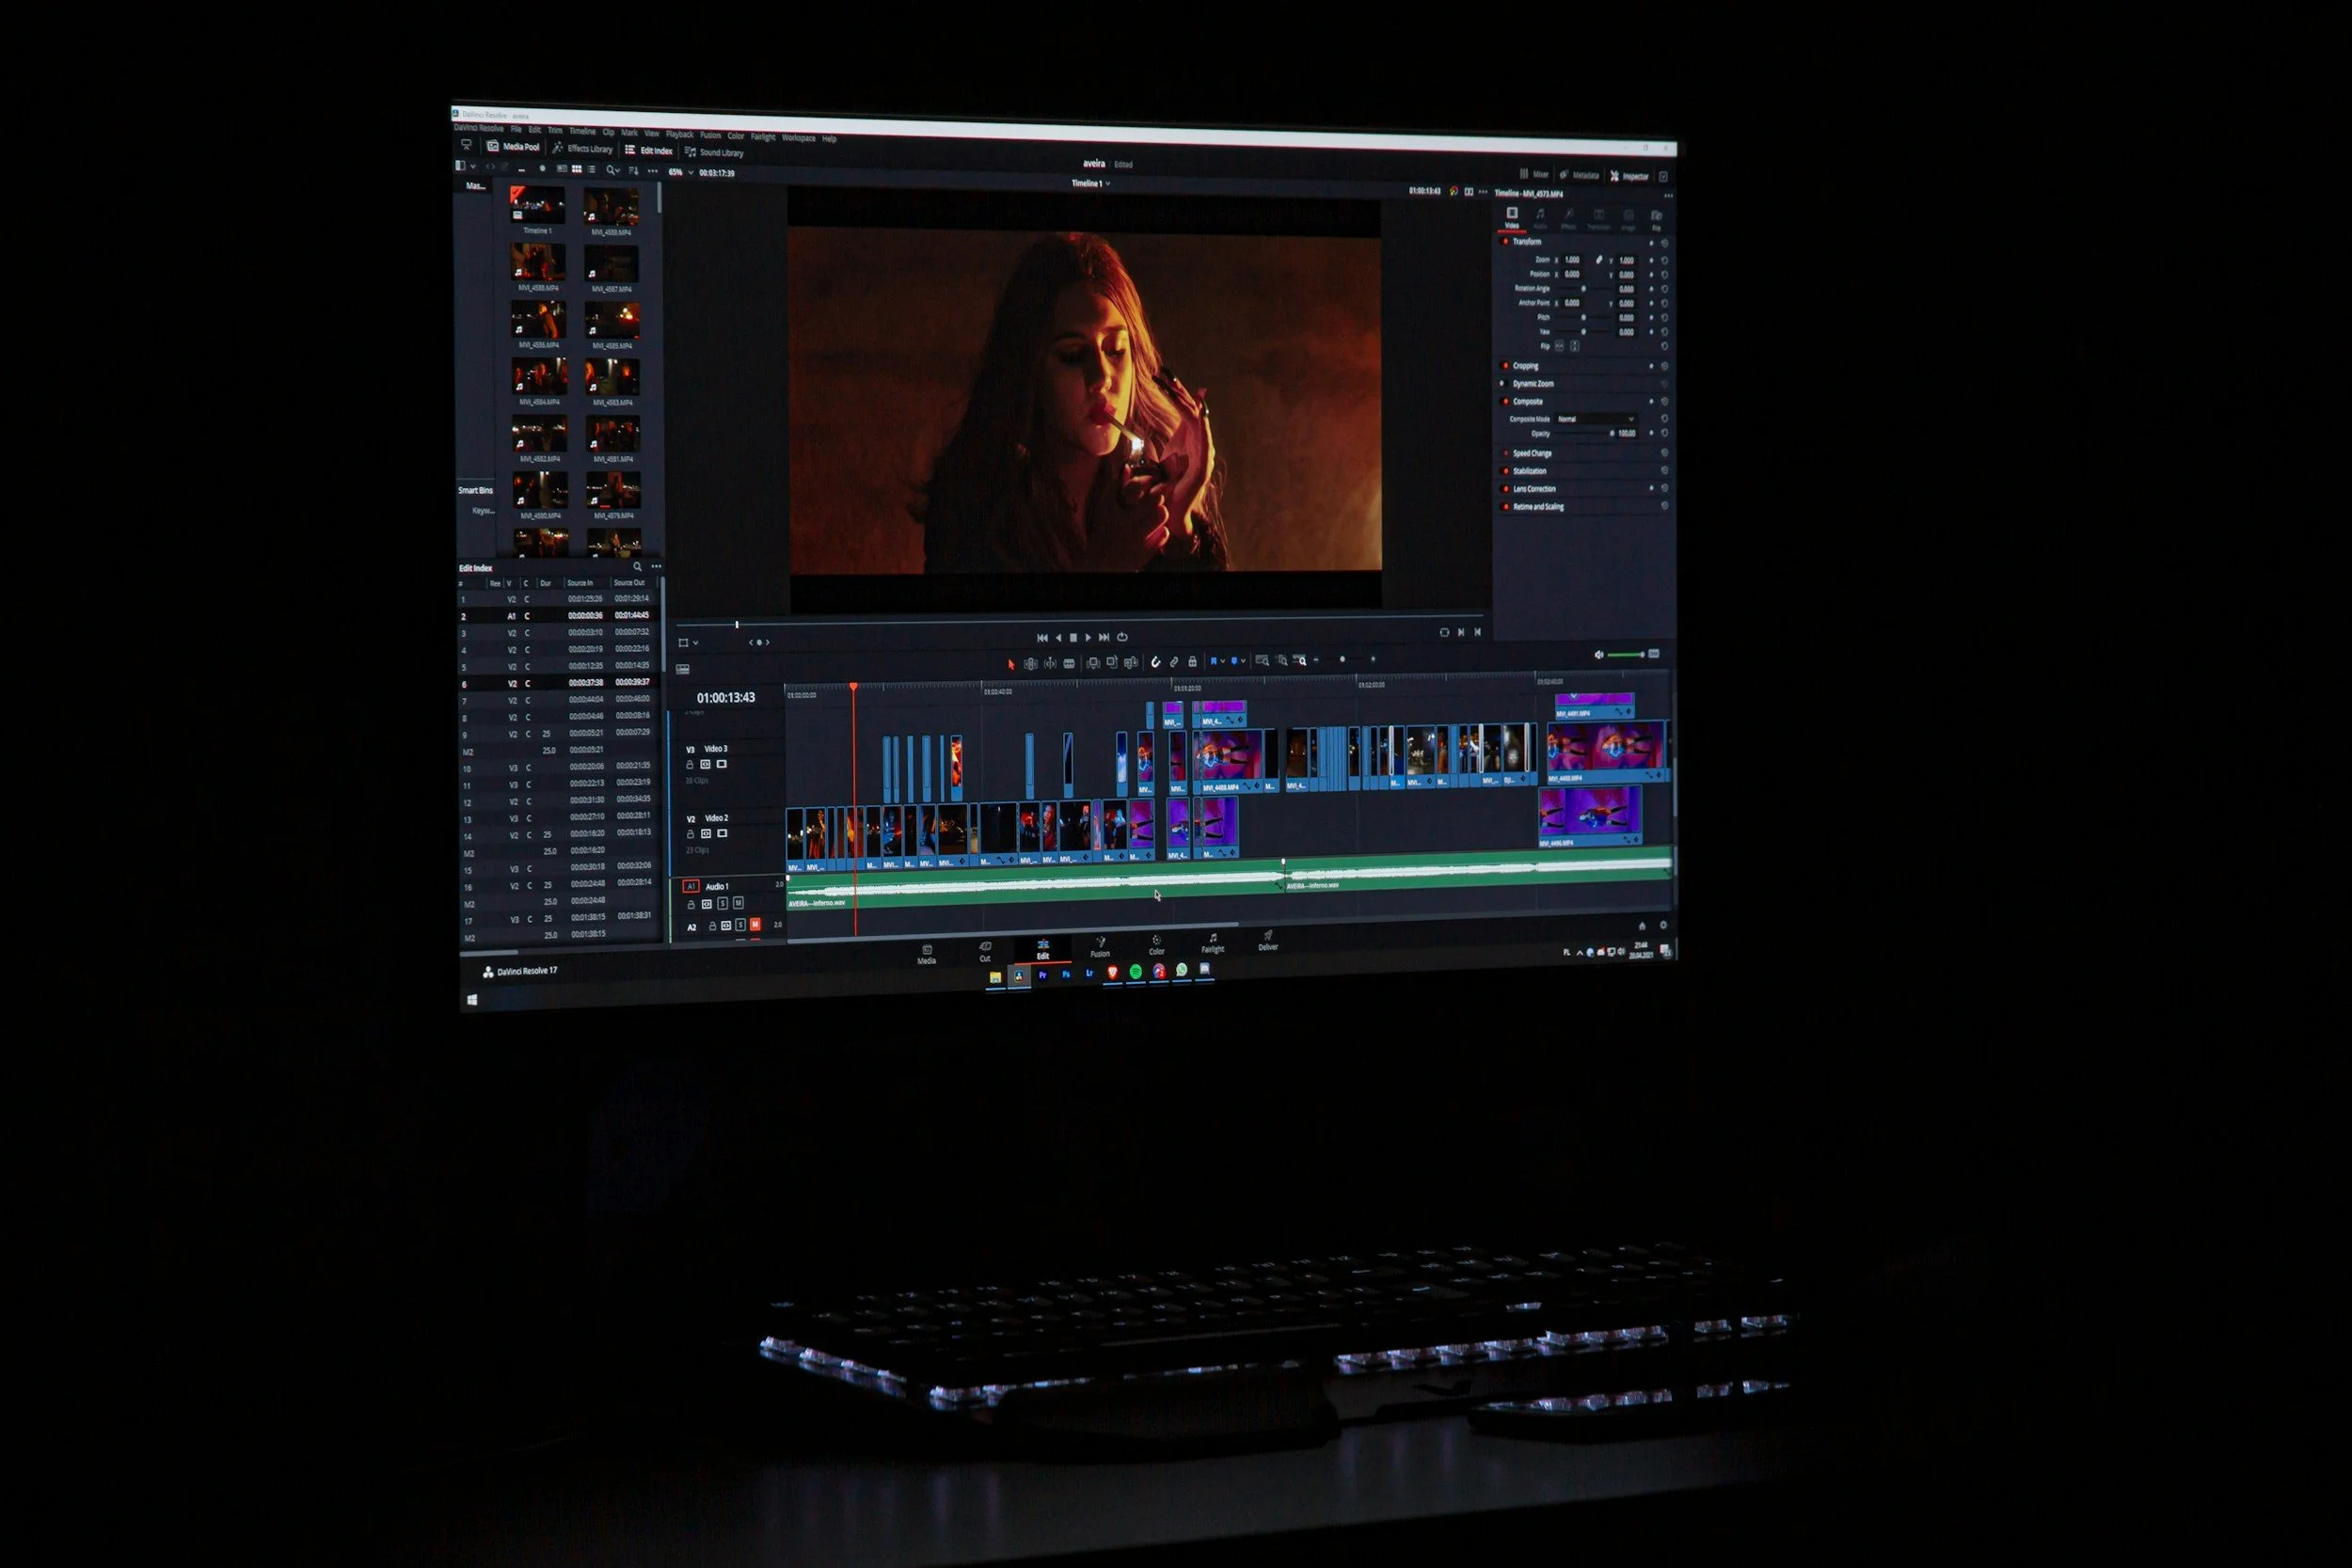Open the viewer zoom 65% dropdown
Image resolution: width=2352 pixels, height=1568 pixels.
681,172
